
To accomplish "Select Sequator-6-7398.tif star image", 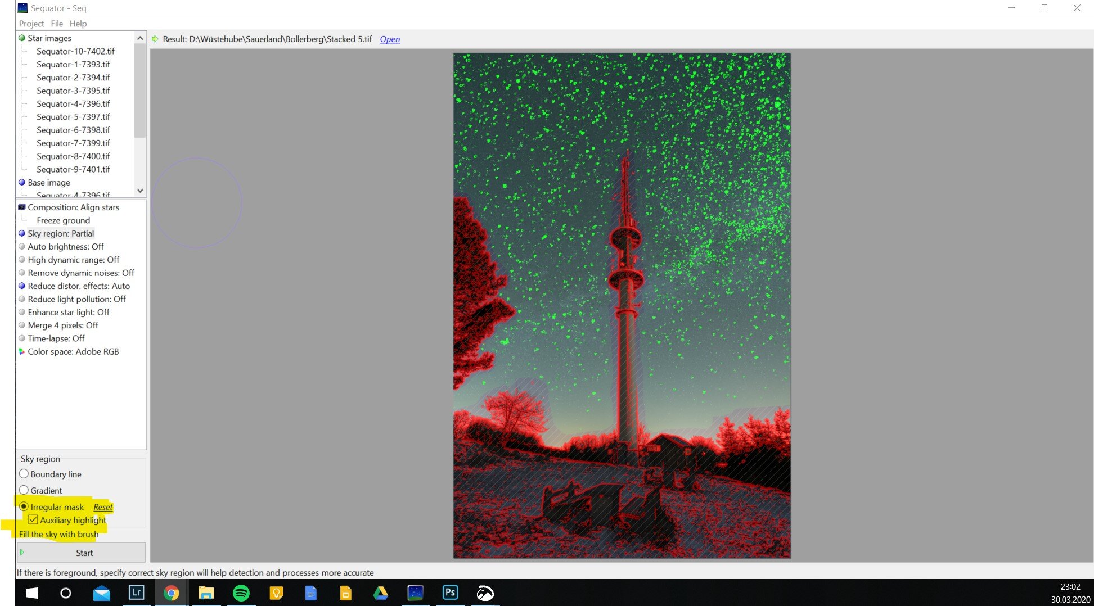I will [73, 130].
